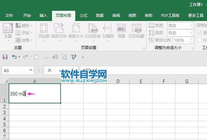Open the 页边距 margins menu
The image size is (207, 140).
point(44,32)
